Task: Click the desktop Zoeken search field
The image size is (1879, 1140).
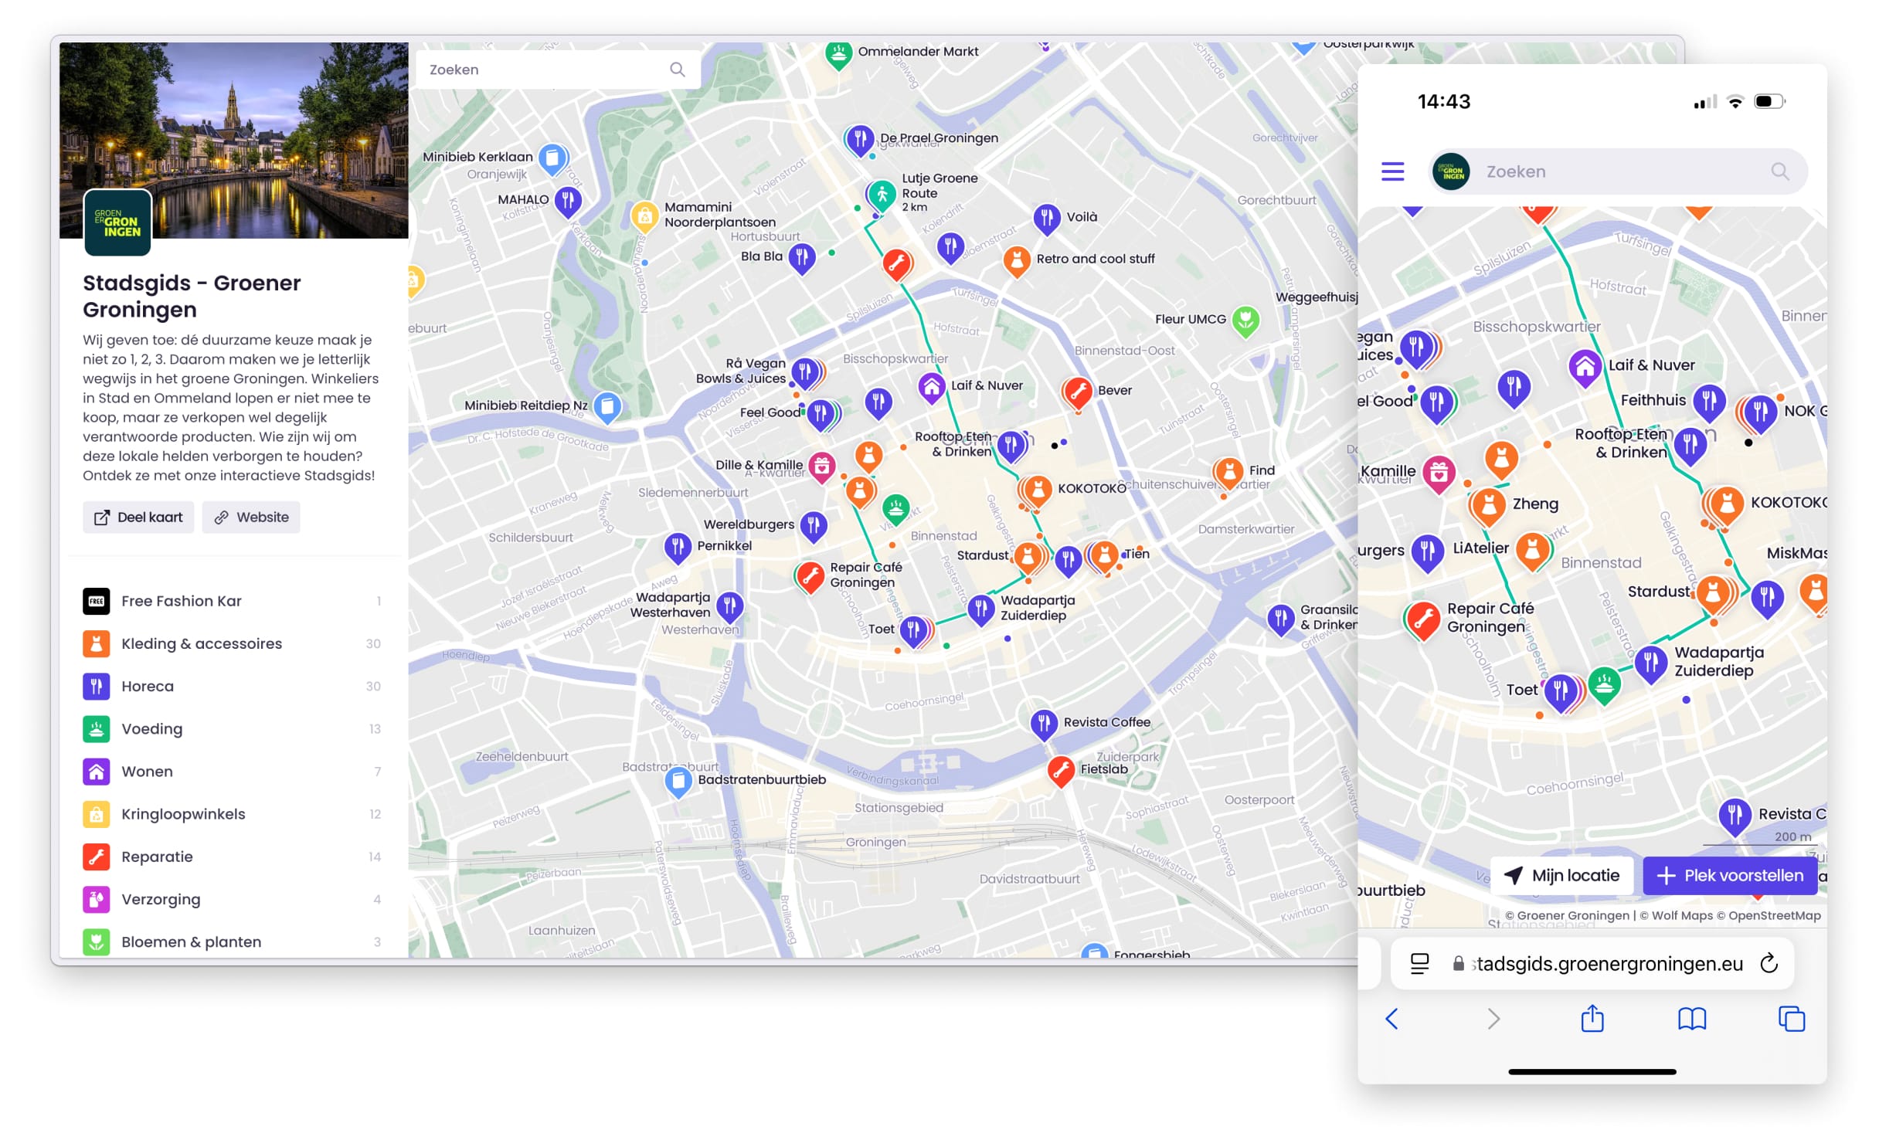Action: click(x=558, y=70)
